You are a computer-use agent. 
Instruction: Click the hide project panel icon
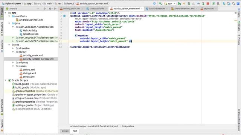coord(55,9)
